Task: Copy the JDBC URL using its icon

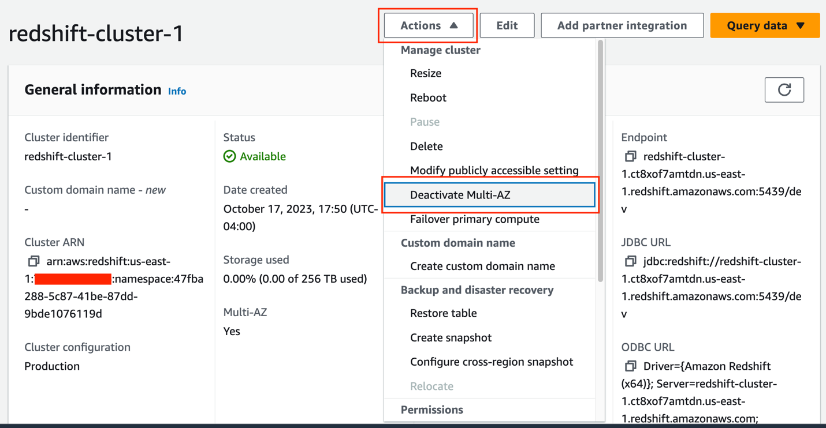Action: [630, 261]
